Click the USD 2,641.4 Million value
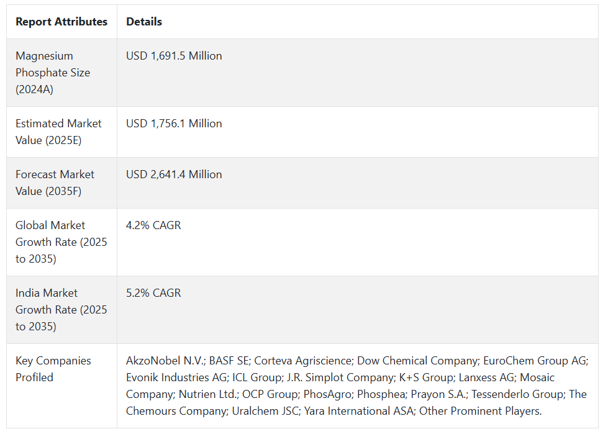This screenshot has width=608, height=429. pyautogui.click(x=174, y=174)
